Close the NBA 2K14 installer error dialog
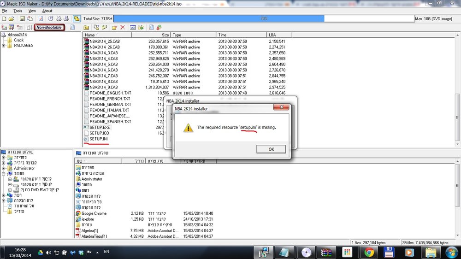Viewport: 461px width, 259px height. pyautogui.click(x=281, y=107)
